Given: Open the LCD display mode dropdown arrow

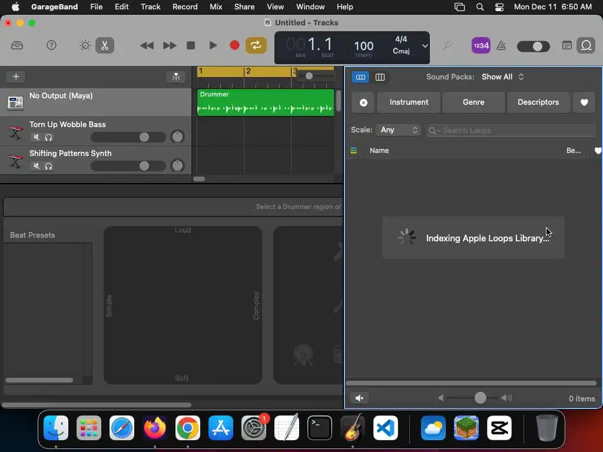Looking at the screenshot, I should click(425, 46).
